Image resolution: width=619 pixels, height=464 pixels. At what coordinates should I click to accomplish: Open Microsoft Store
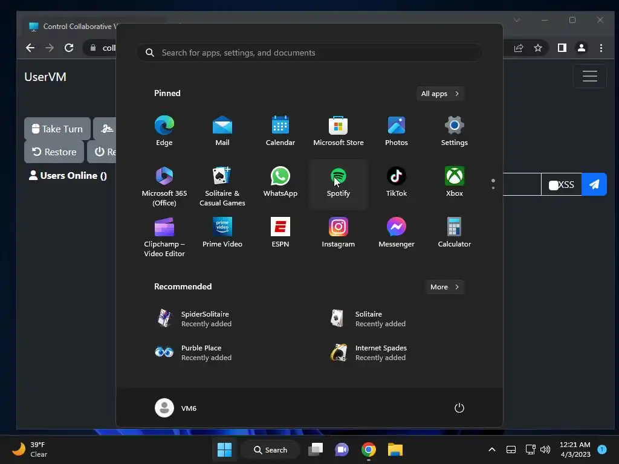click(339, 131)
